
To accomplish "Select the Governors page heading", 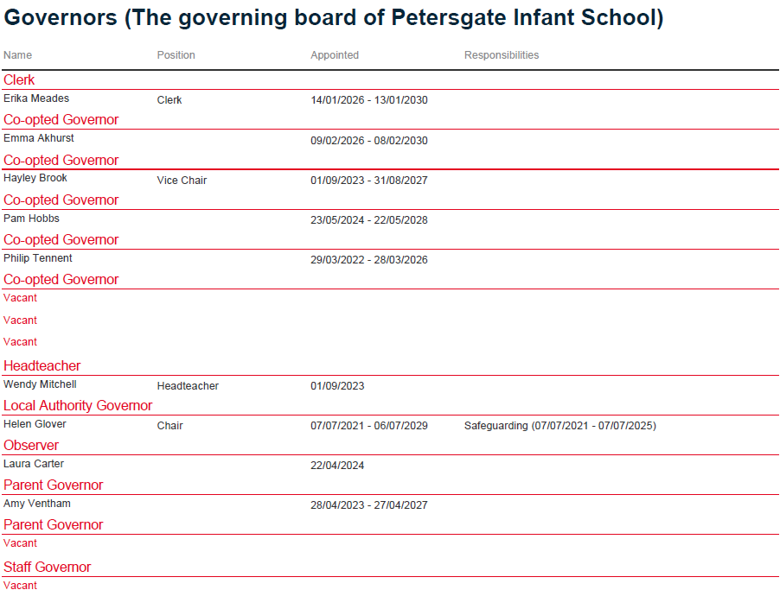I will tap(334, 18).
